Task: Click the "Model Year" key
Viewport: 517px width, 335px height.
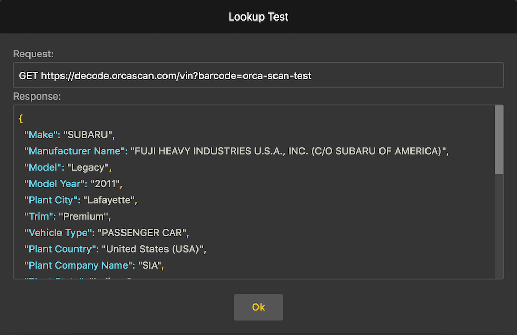Action: point(55,184)
